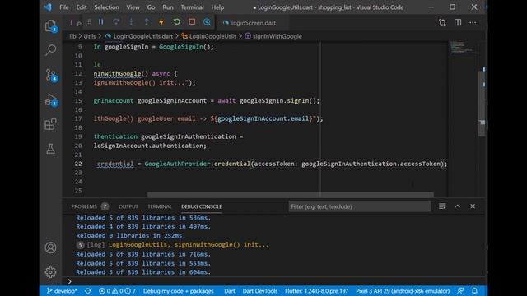The image size is (527, 296).
Task: Open errors and warnings status counter
Action: coord(117,291)
